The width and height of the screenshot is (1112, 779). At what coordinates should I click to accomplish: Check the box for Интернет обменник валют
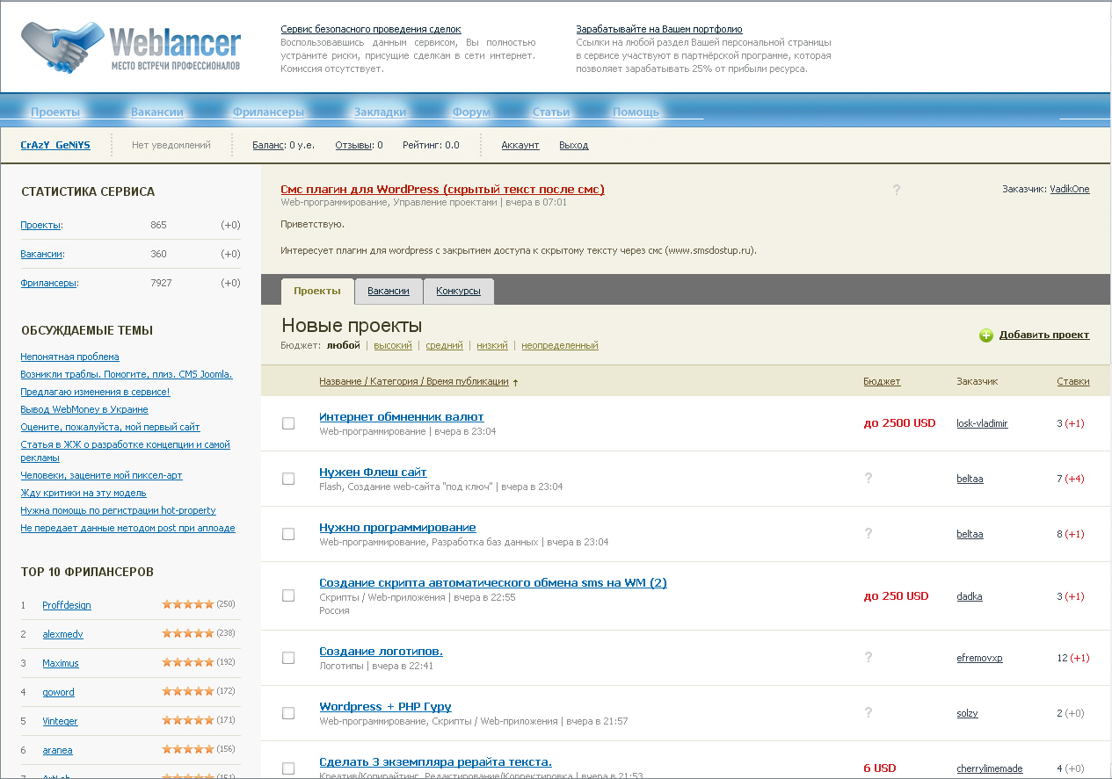pos(288,423)
